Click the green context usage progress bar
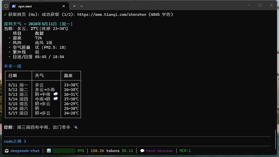Screen dimensions: 279x157 [x=64, y=151]
